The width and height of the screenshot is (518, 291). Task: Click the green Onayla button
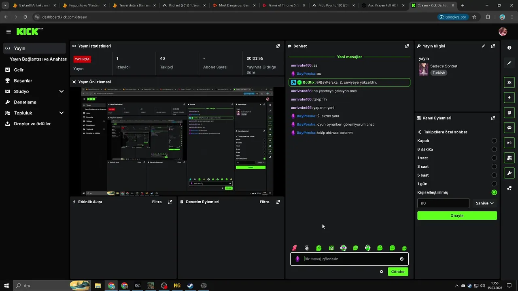point(457,215)
